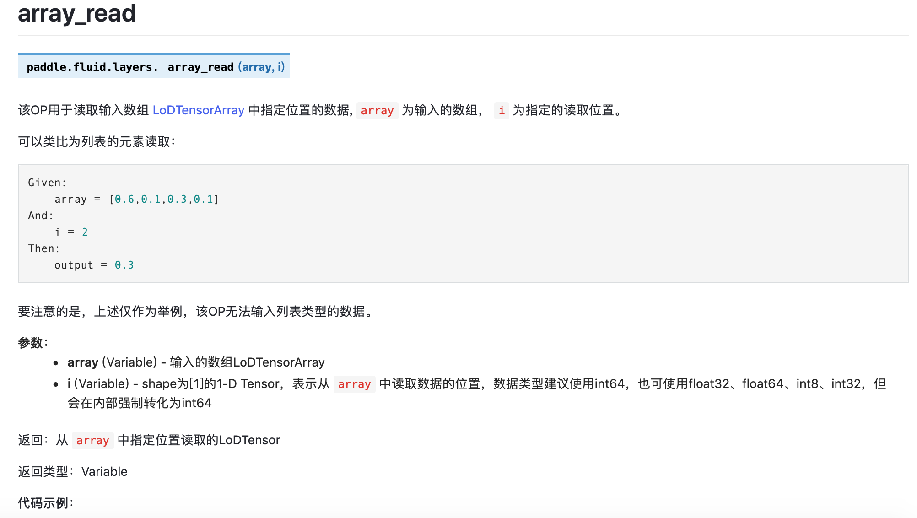Click the output = 0.3 code line
Screen dimensions: 917x518
[x=94, y=265]
